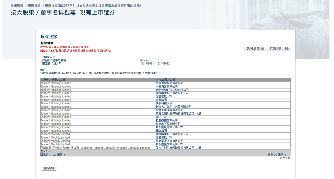Open 貝殼控股有限公司 - W in Tencent Holdings row
This screenshot has height=179, width=334.
click(169, 127)
